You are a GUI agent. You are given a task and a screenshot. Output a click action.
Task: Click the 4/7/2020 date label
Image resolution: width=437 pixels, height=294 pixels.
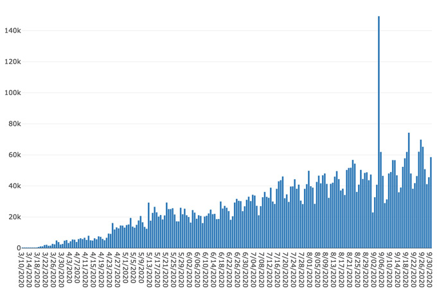[77, 267]
